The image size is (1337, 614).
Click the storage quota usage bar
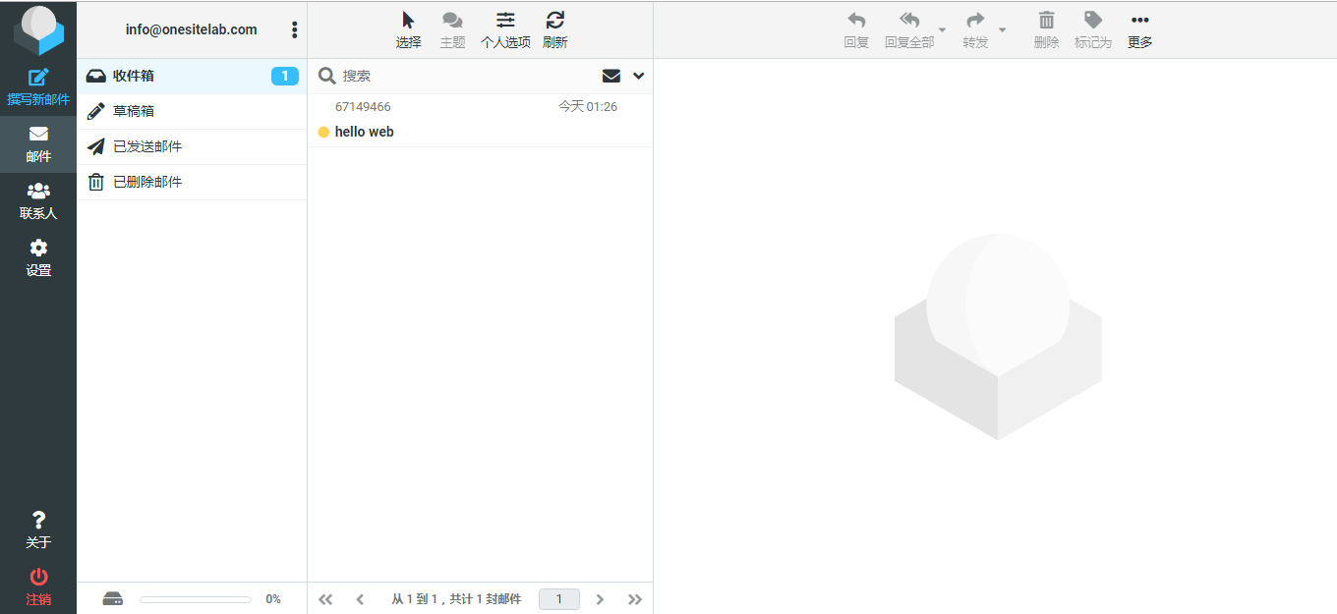(x=195, y=599)
